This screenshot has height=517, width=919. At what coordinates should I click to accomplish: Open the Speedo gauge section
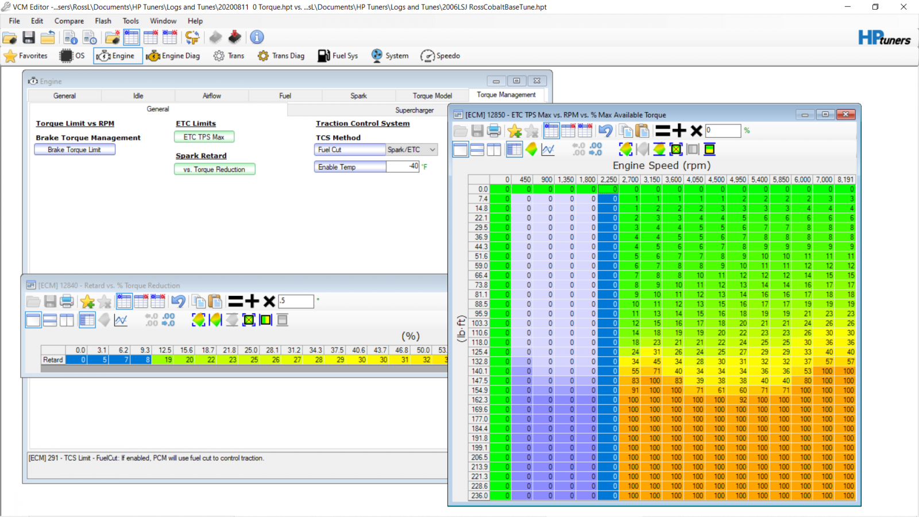[x=440, y=56]
